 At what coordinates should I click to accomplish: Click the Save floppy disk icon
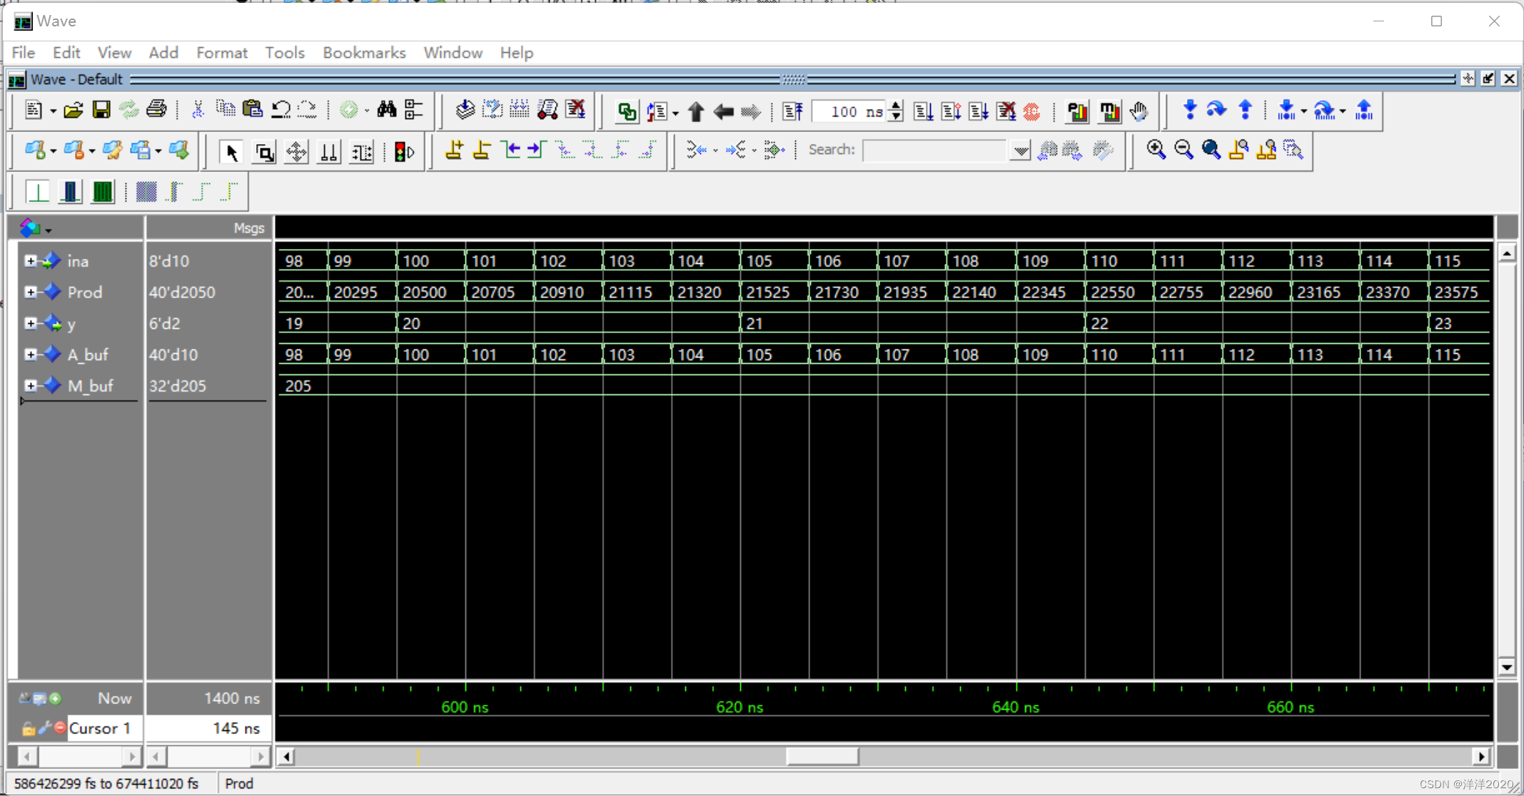pyautogui.click(x=101, y=110)
